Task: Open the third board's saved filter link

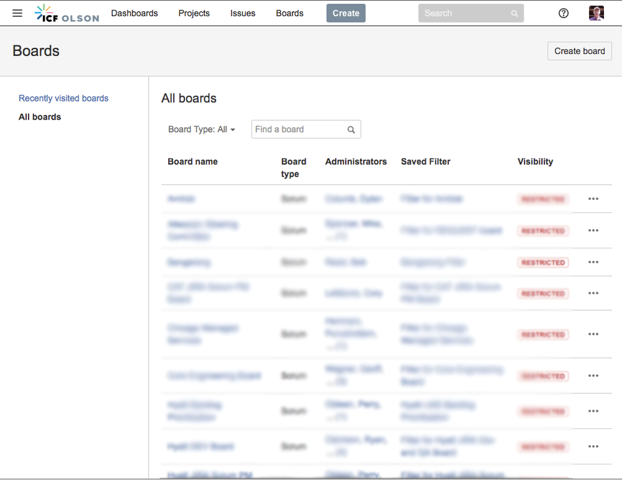Action: tap(433, 262)
